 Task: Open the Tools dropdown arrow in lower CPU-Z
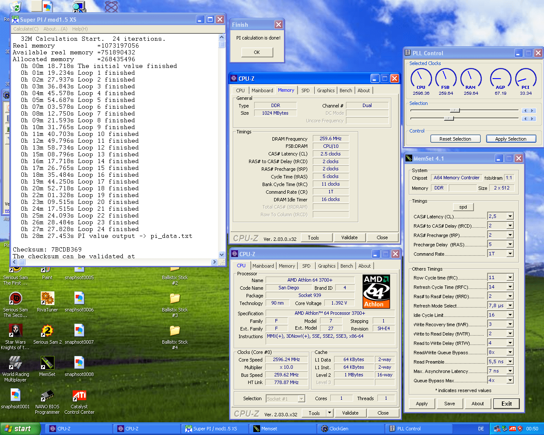(329, 413)
